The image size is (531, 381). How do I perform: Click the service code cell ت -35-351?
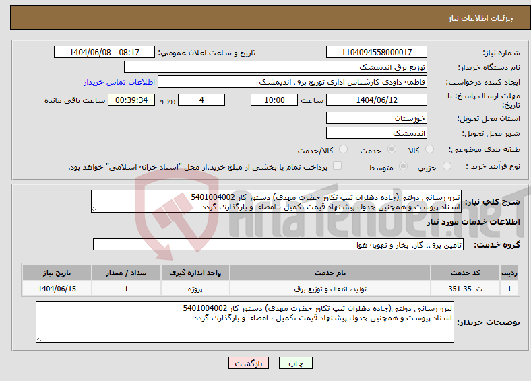[466, 289]
